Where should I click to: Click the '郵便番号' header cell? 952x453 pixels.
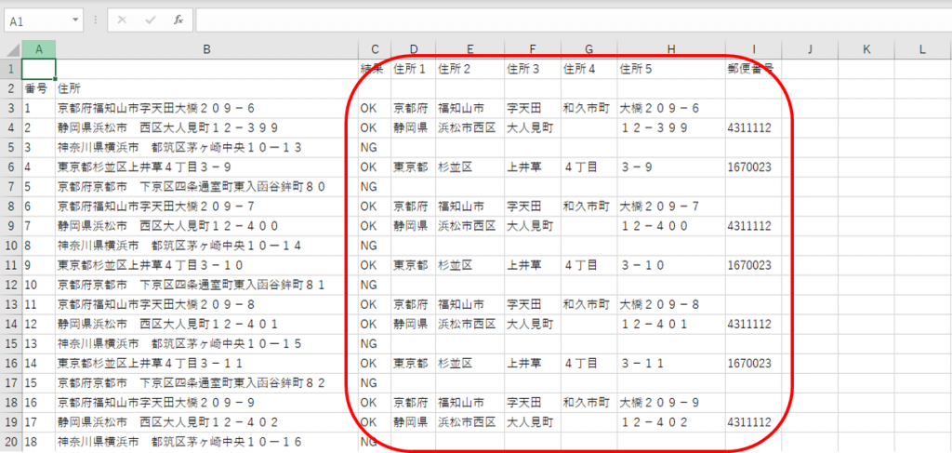(x=753, y=69)
